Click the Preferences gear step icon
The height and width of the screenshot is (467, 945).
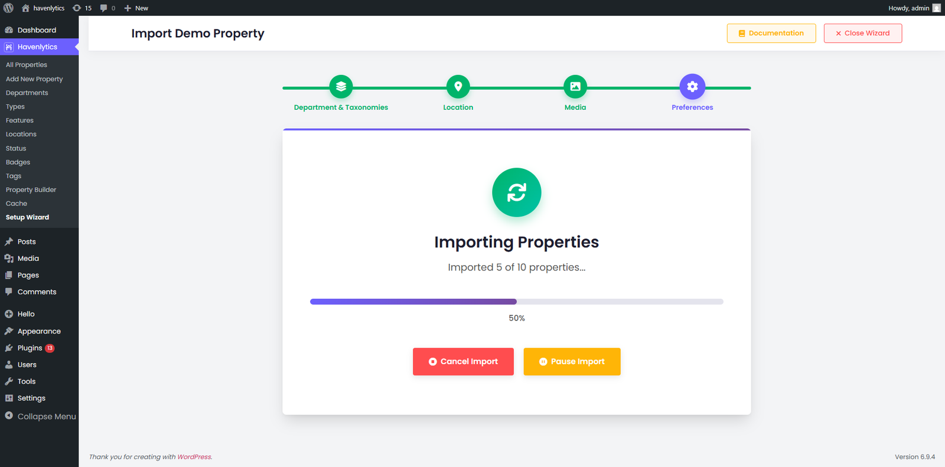pyautogui.click(x=692, y=87)
